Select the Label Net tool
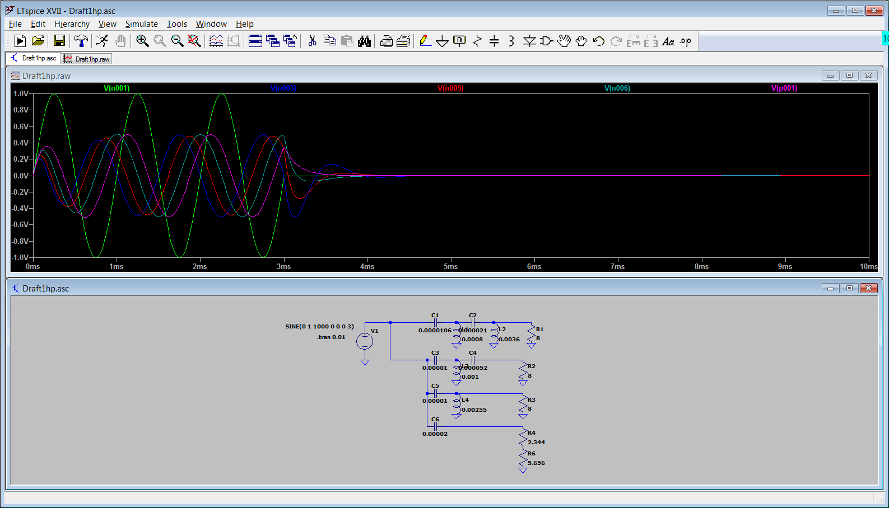This screenshot has height=508, width=889. pos(459,41)
